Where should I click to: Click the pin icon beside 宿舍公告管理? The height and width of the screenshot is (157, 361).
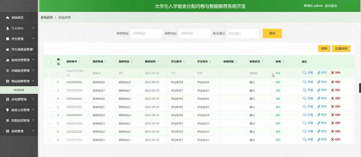pos(8,110)
